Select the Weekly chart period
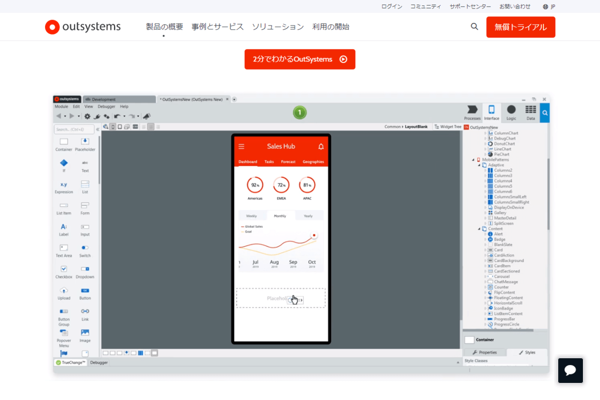 point(251,216)
